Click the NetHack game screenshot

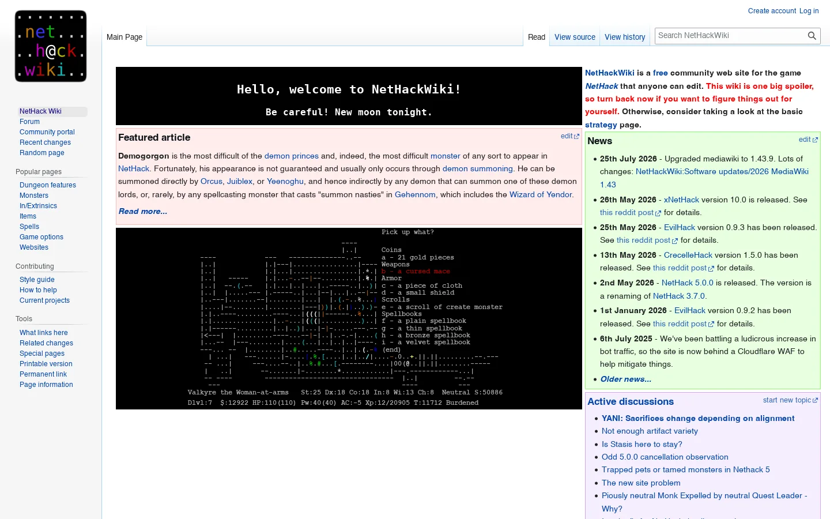[349, 318]
